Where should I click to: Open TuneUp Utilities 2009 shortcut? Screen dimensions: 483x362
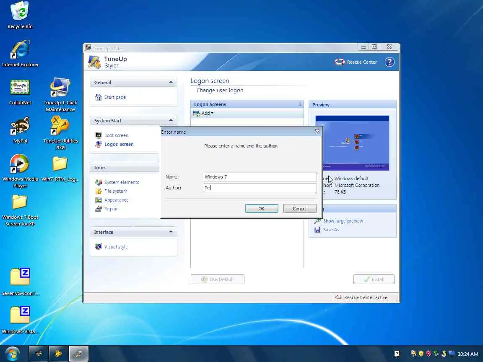click(60, 133)
